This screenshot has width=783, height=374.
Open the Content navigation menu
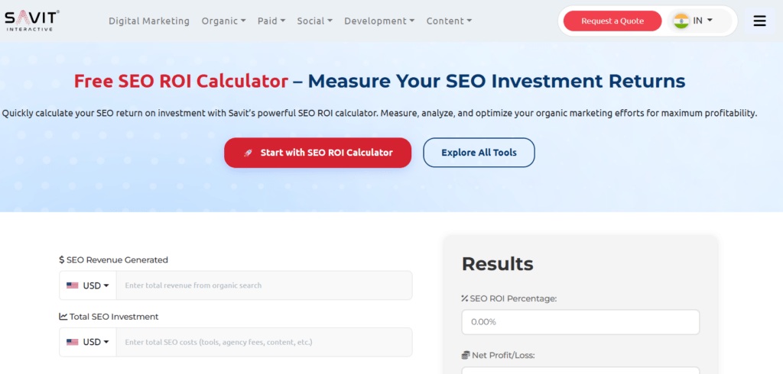[x=449, y=21]
